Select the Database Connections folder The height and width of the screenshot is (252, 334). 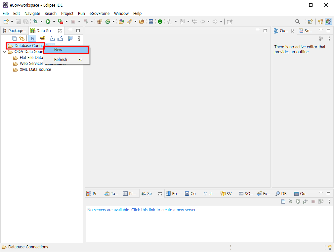click(31, 46)
